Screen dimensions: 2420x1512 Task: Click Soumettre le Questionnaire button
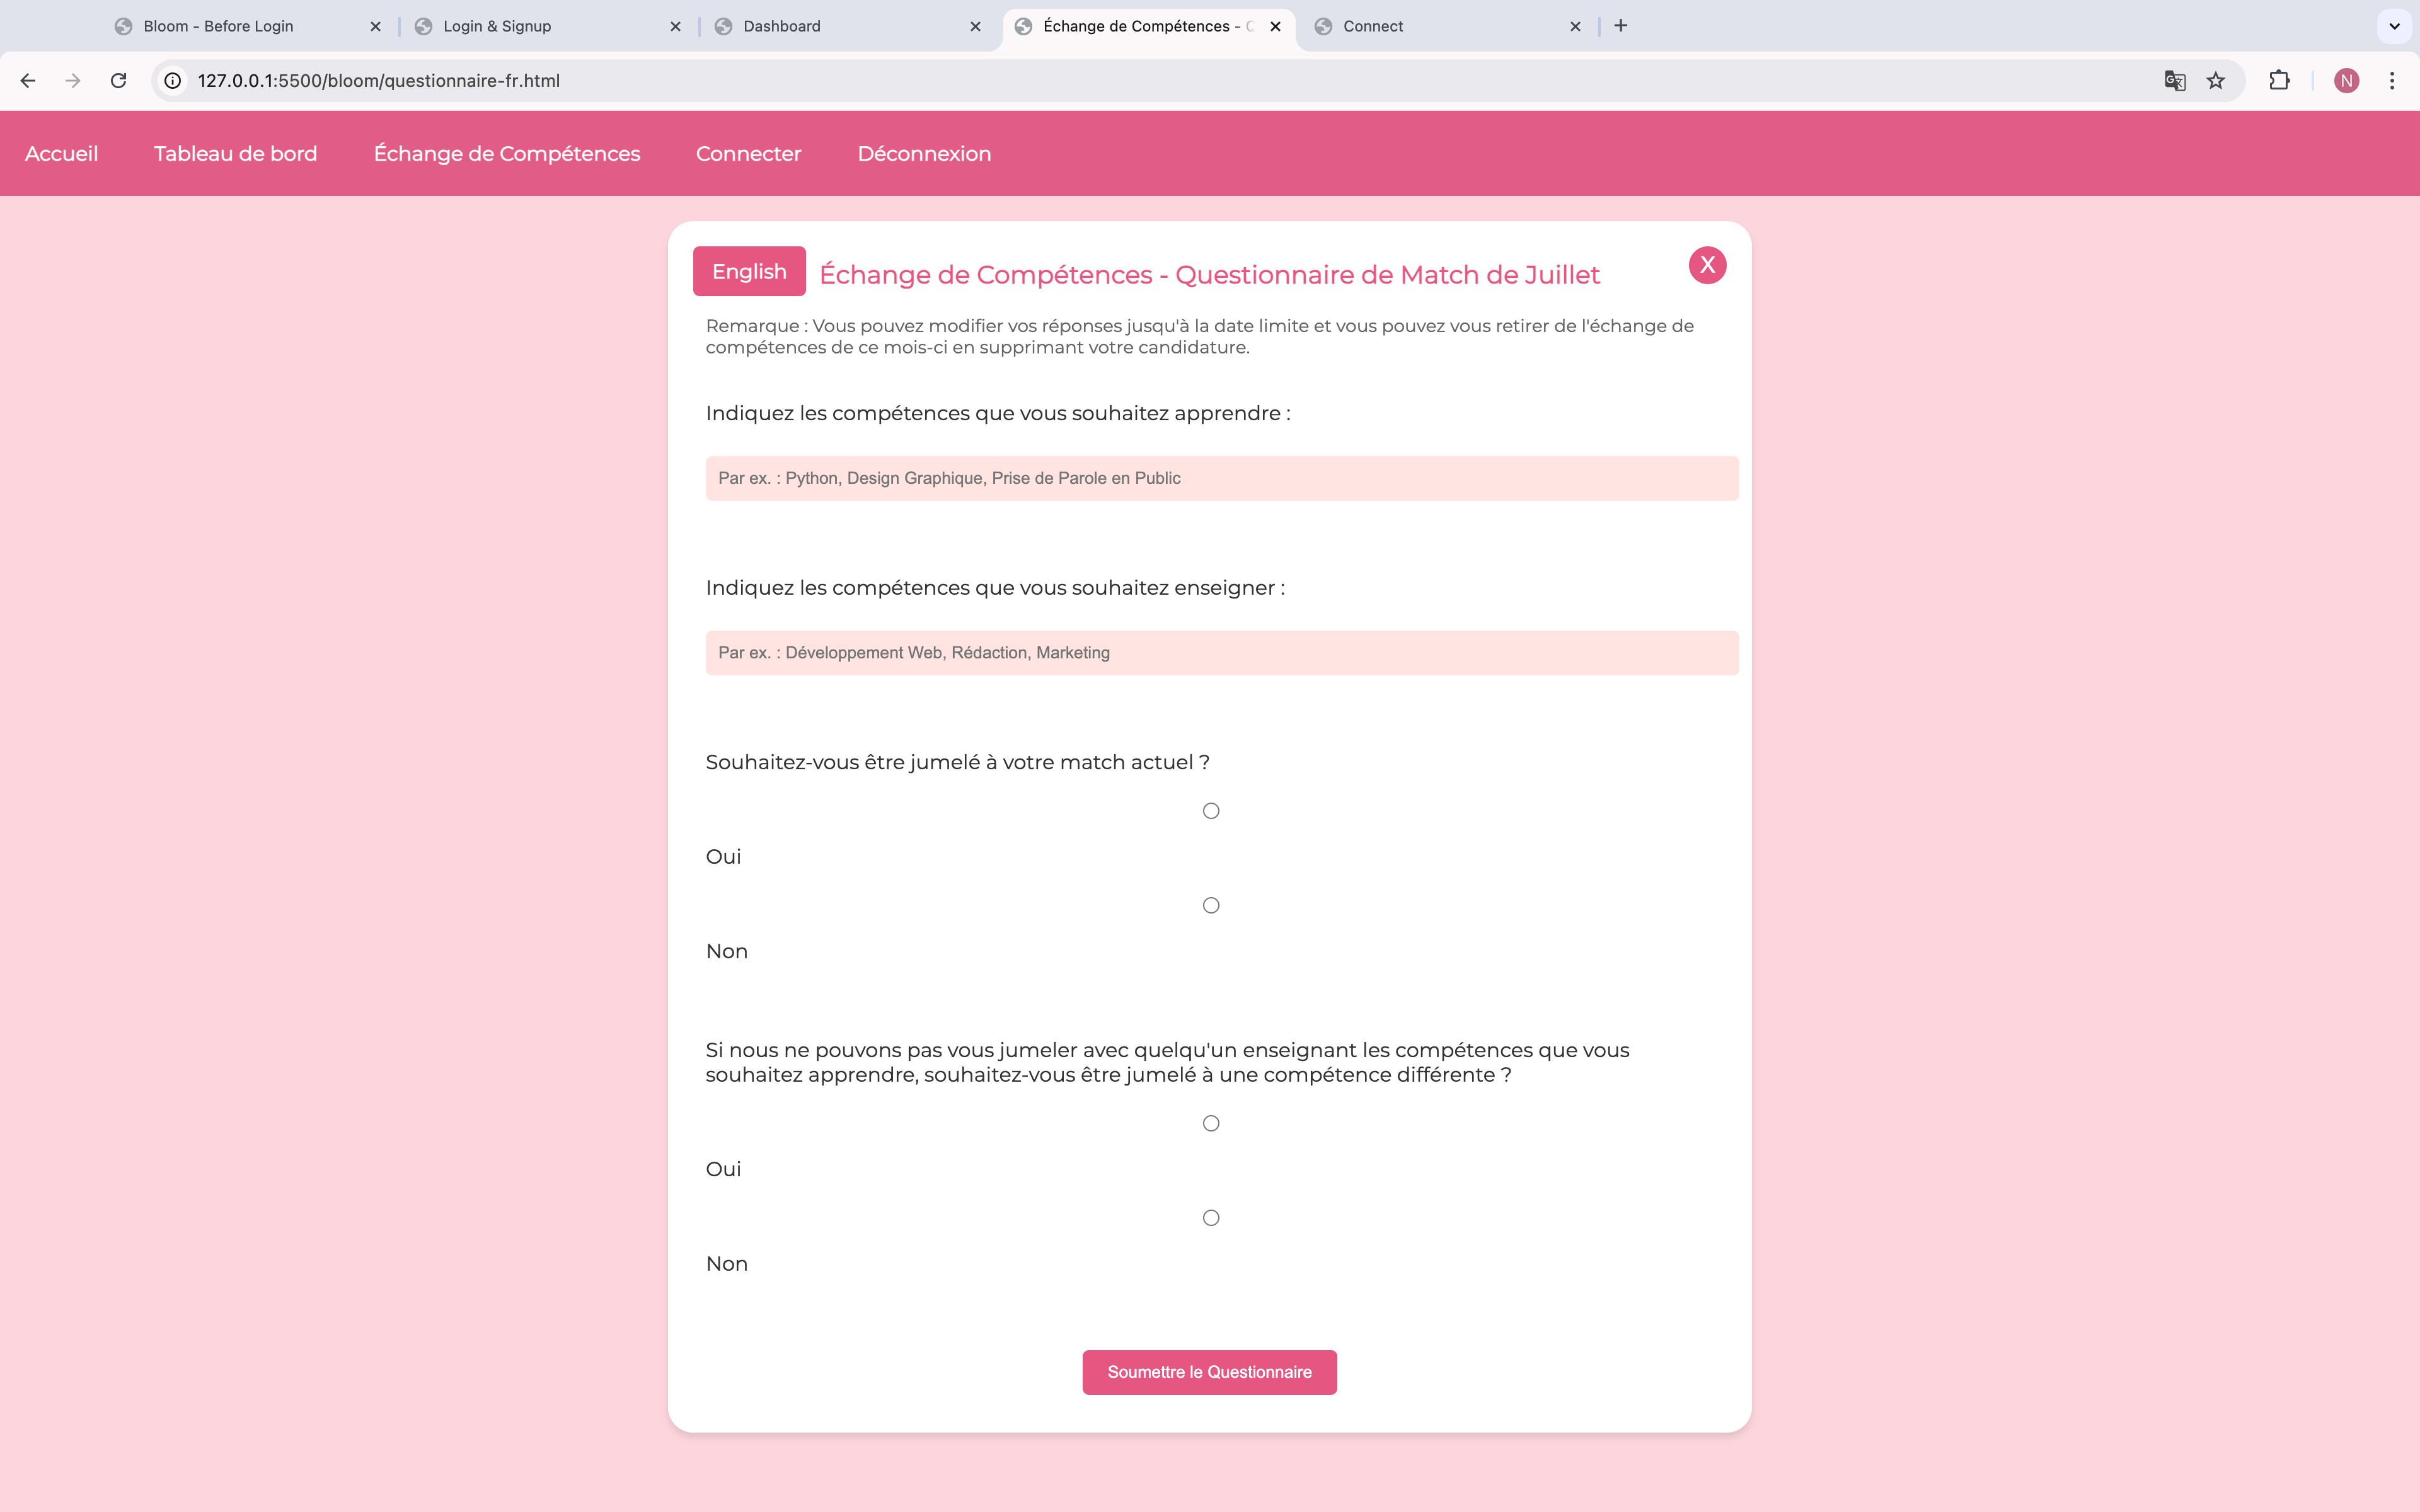pos(1209,1372)
